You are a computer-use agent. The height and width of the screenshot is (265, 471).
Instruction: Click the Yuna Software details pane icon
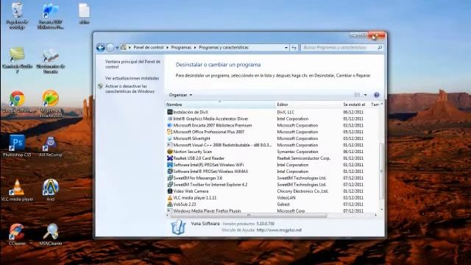(x=178, y=227)
